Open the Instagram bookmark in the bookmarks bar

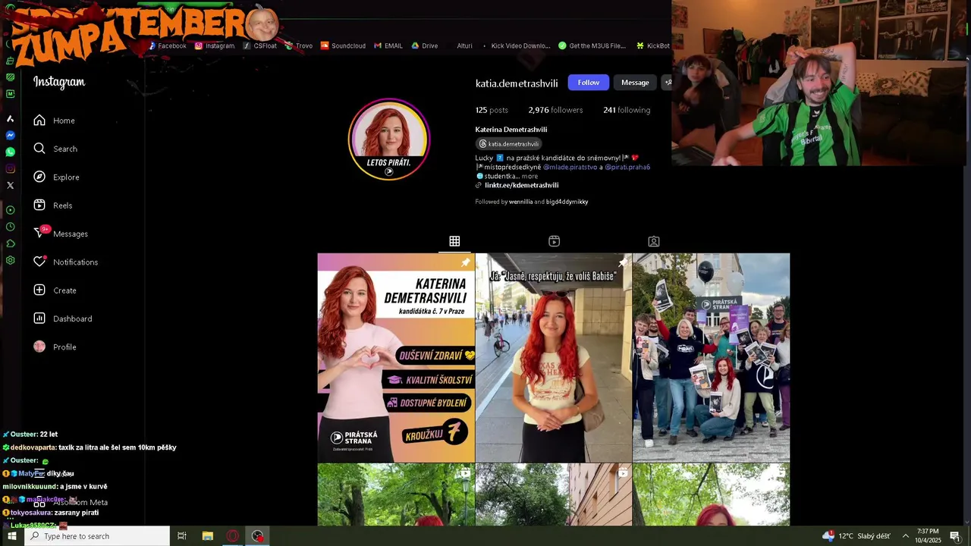point(215,45)
